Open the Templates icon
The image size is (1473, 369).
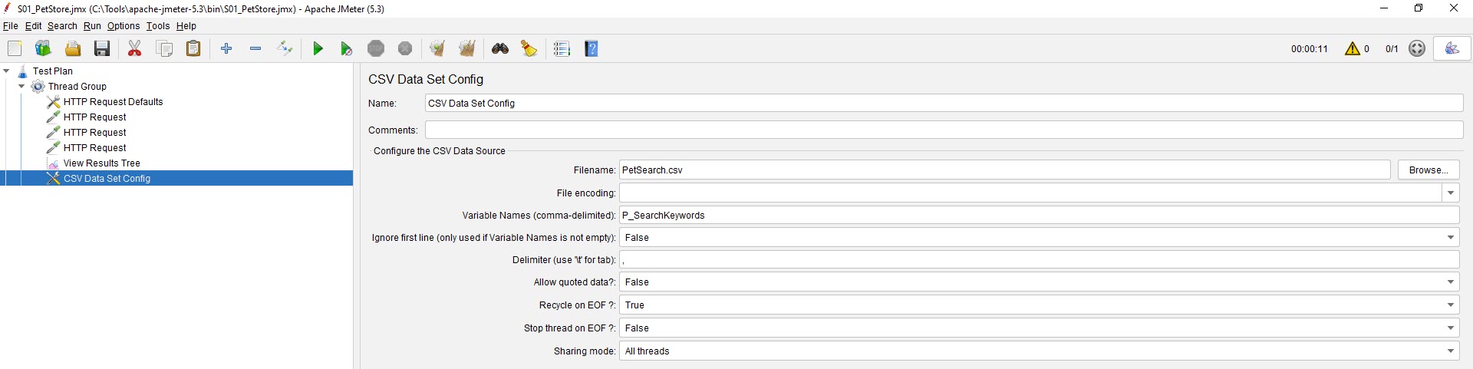[x=43, y=48]
